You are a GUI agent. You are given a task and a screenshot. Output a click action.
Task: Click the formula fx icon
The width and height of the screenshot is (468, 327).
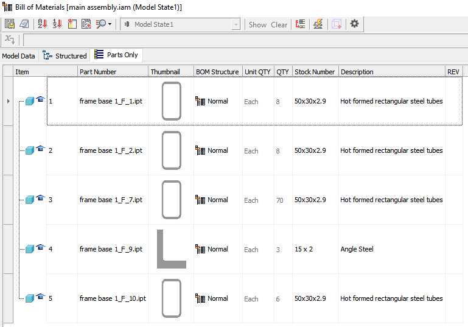coord(10,40)
